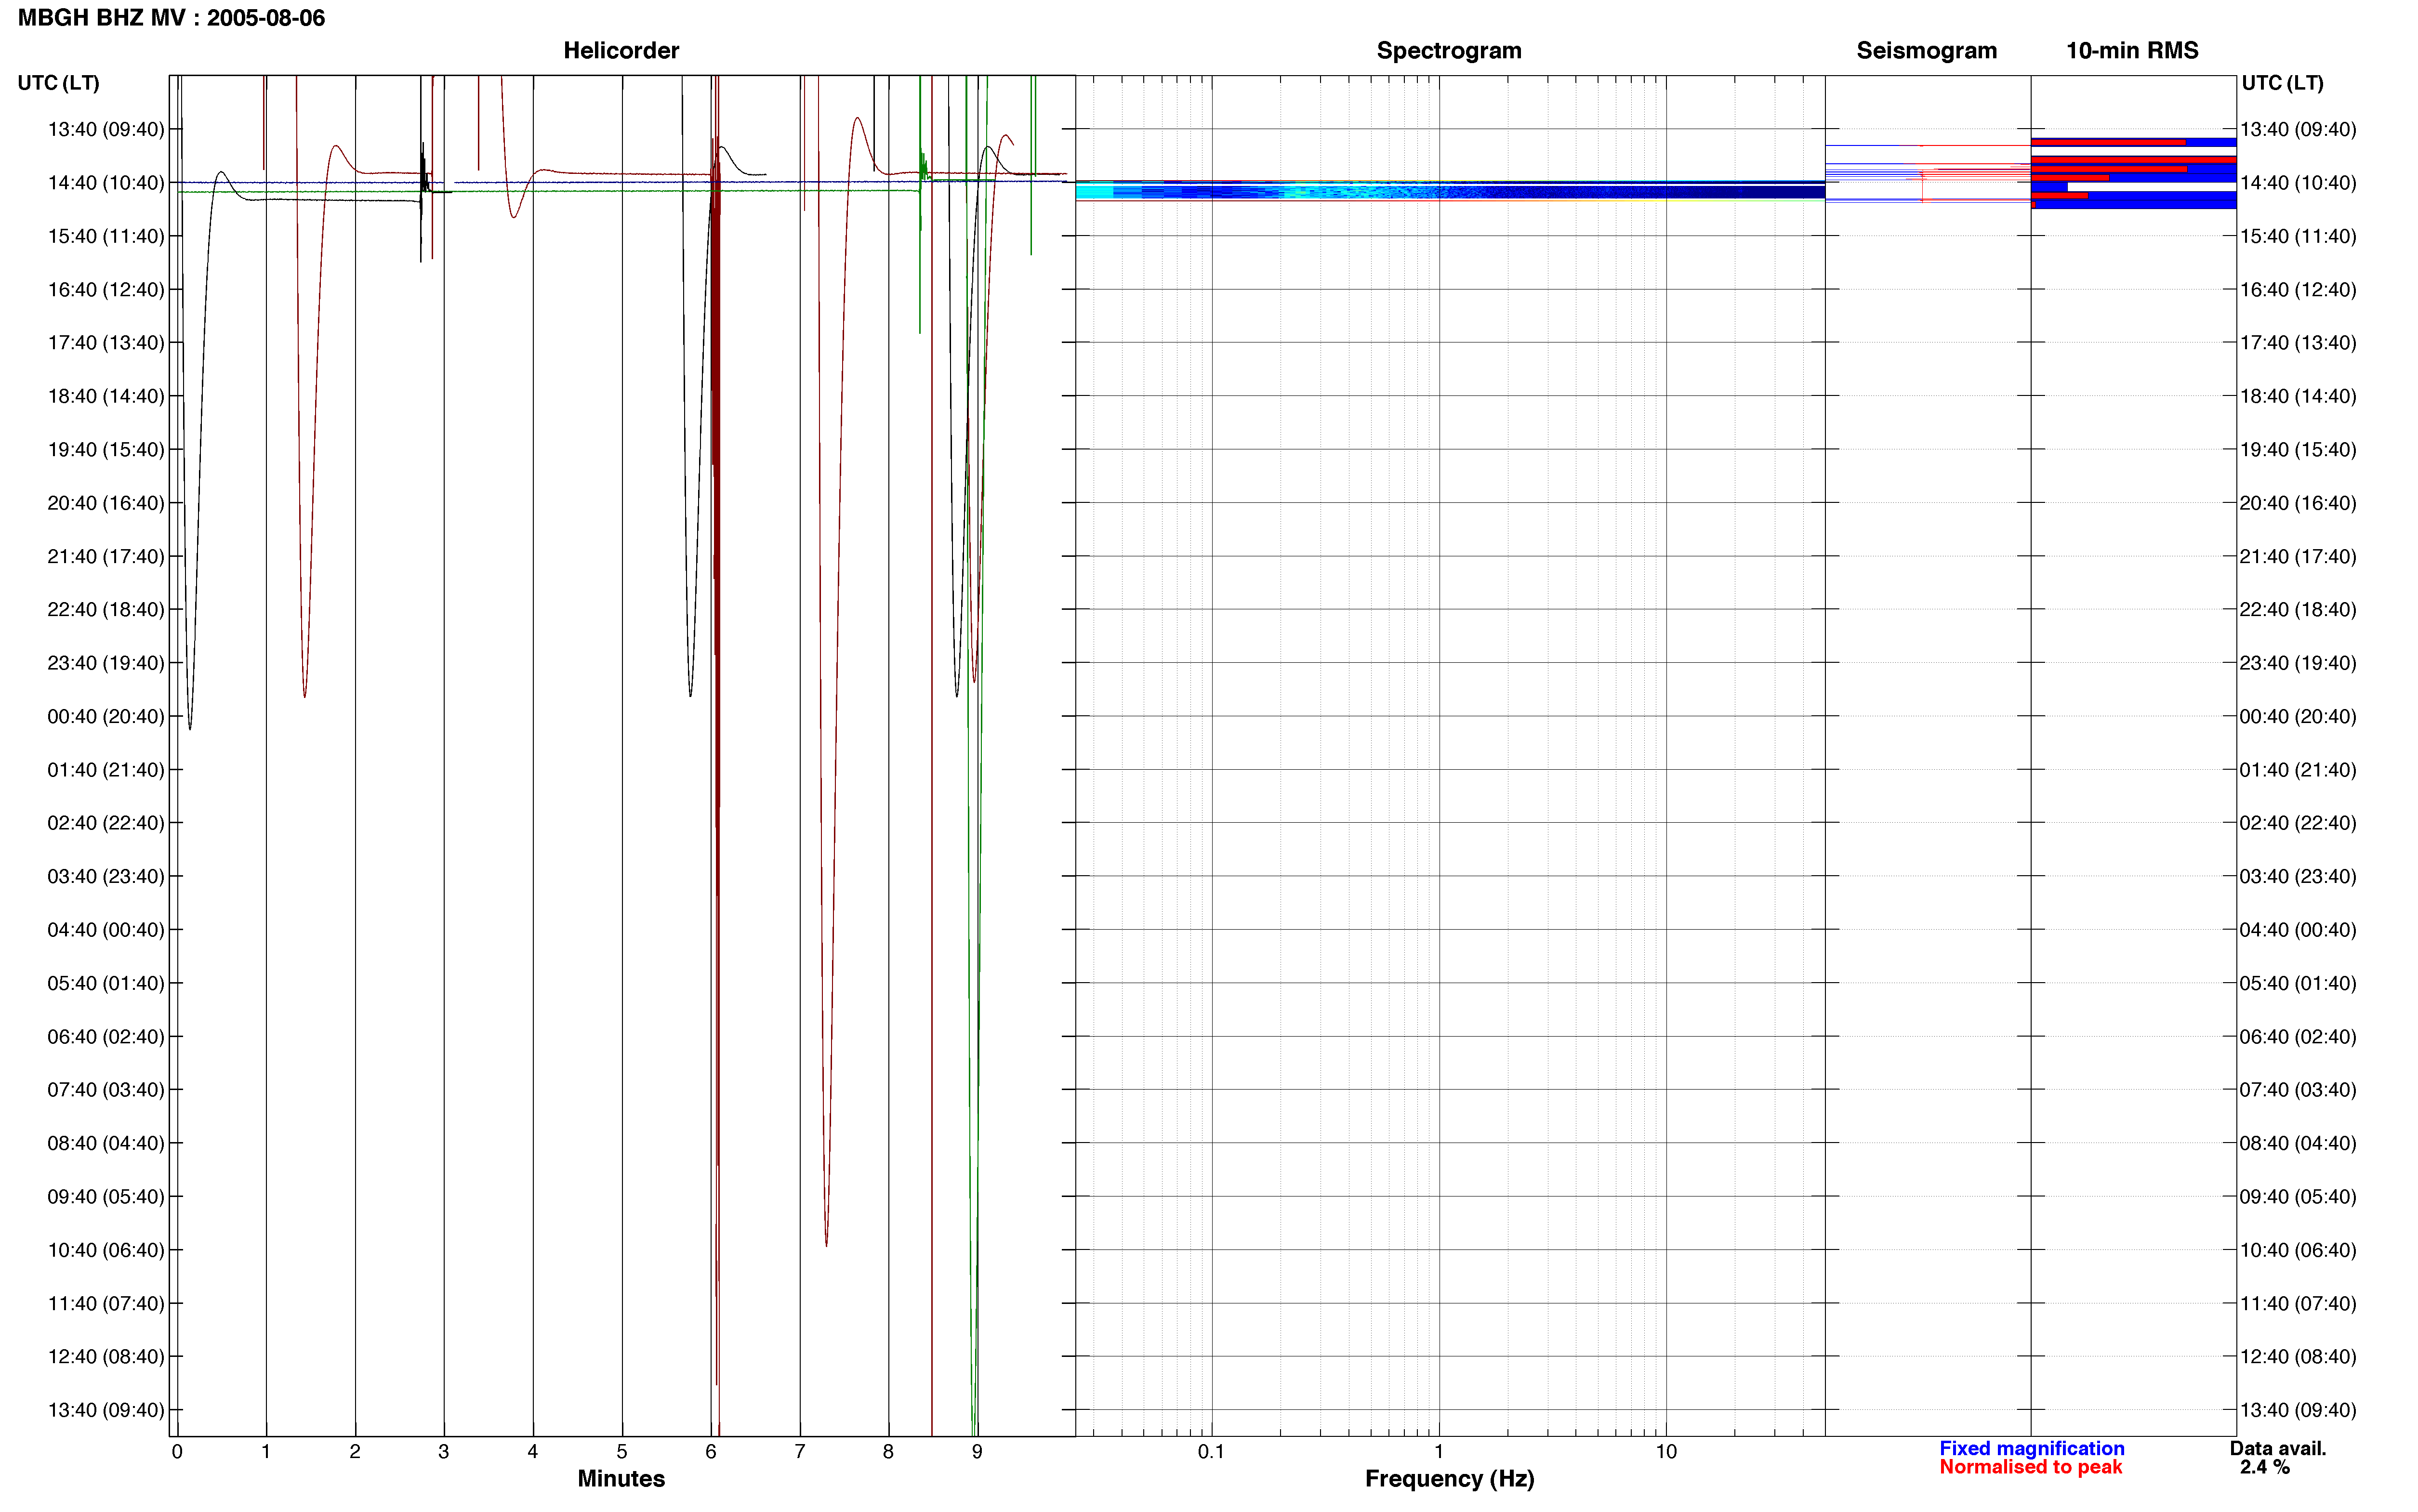Click the 'Spectrogram' panel heading
This screenshot has width=2418, height=1512.
tap(1449, 50)
